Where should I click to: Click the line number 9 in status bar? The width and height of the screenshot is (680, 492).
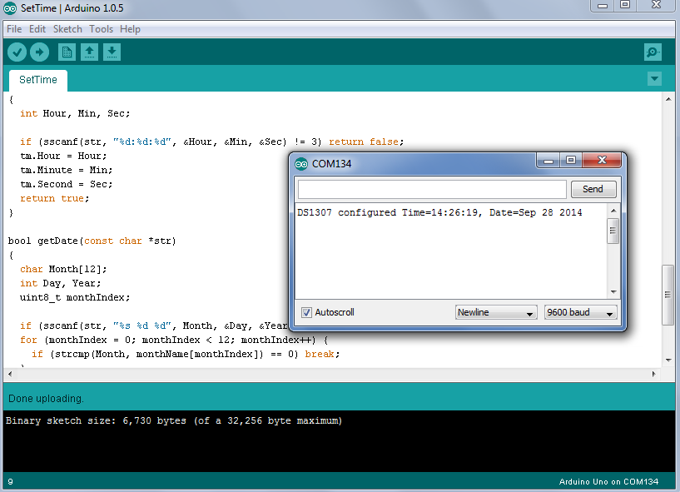click(x=11, y=482)
